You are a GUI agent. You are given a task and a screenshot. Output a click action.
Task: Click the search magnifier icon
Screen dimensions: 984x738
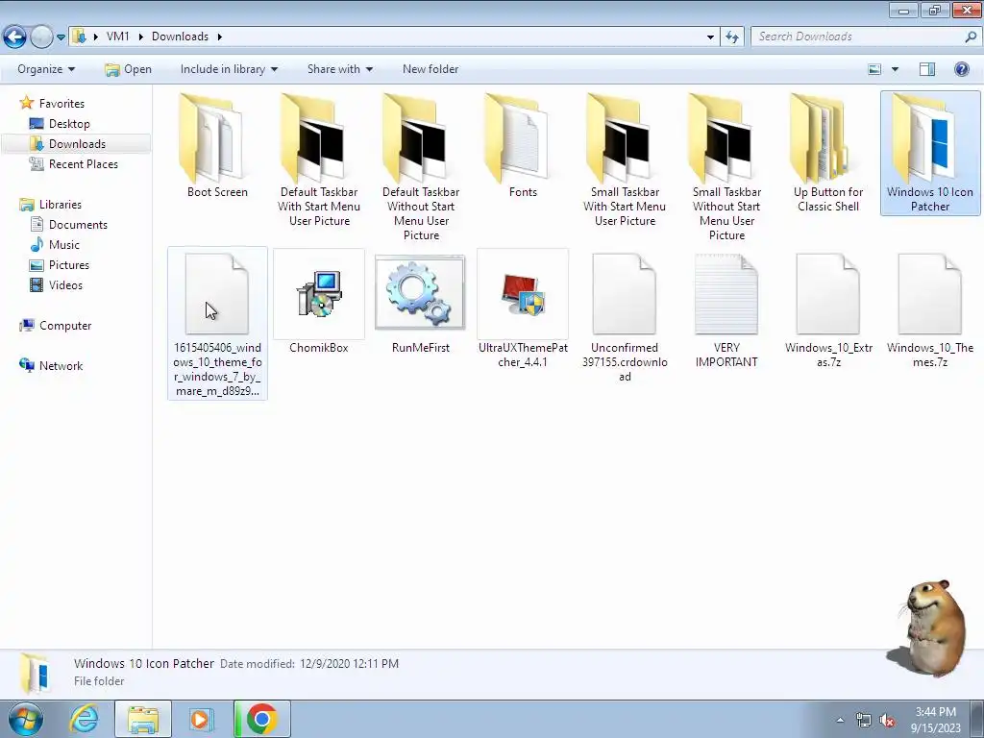[x=971, y=37]
